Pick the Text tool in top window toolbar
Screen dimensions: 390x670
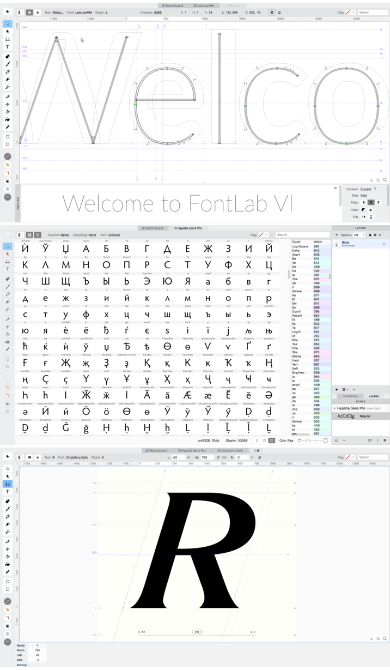[8, 47]
